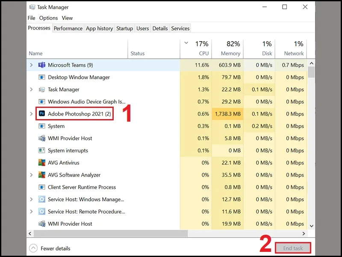Select the System interrupts process icon
This screenshot has width=342, height=257.
[x=42, y=150]
